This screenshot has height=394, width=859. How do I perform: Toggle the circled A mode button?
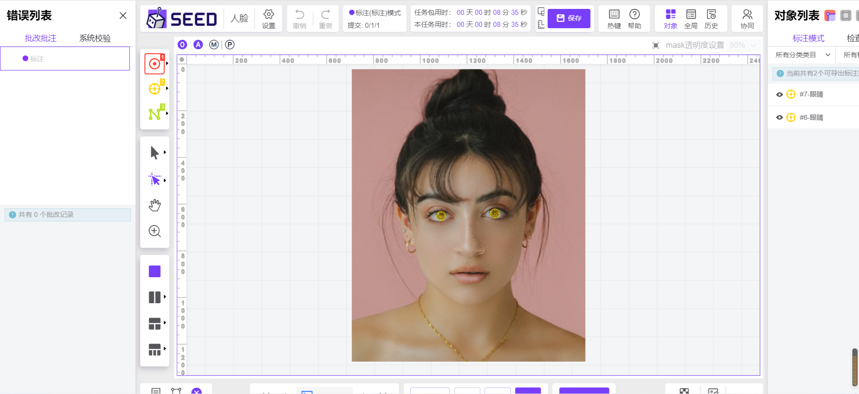coord(198,45)
